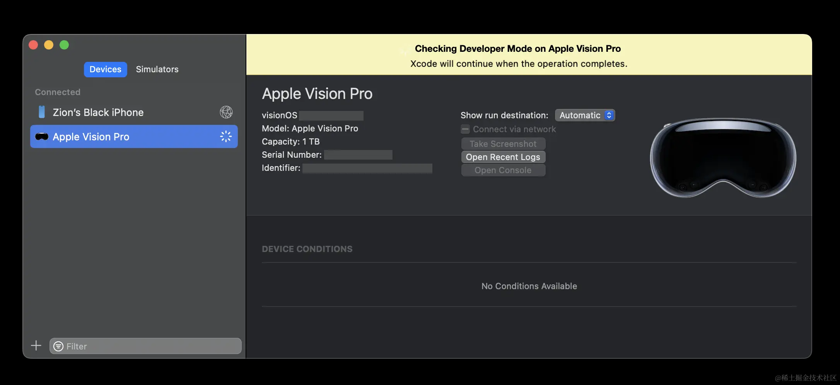Open the Show run destination Automatic dropdown
Viewport: 840px width, 385px height.
click(585, 115)
